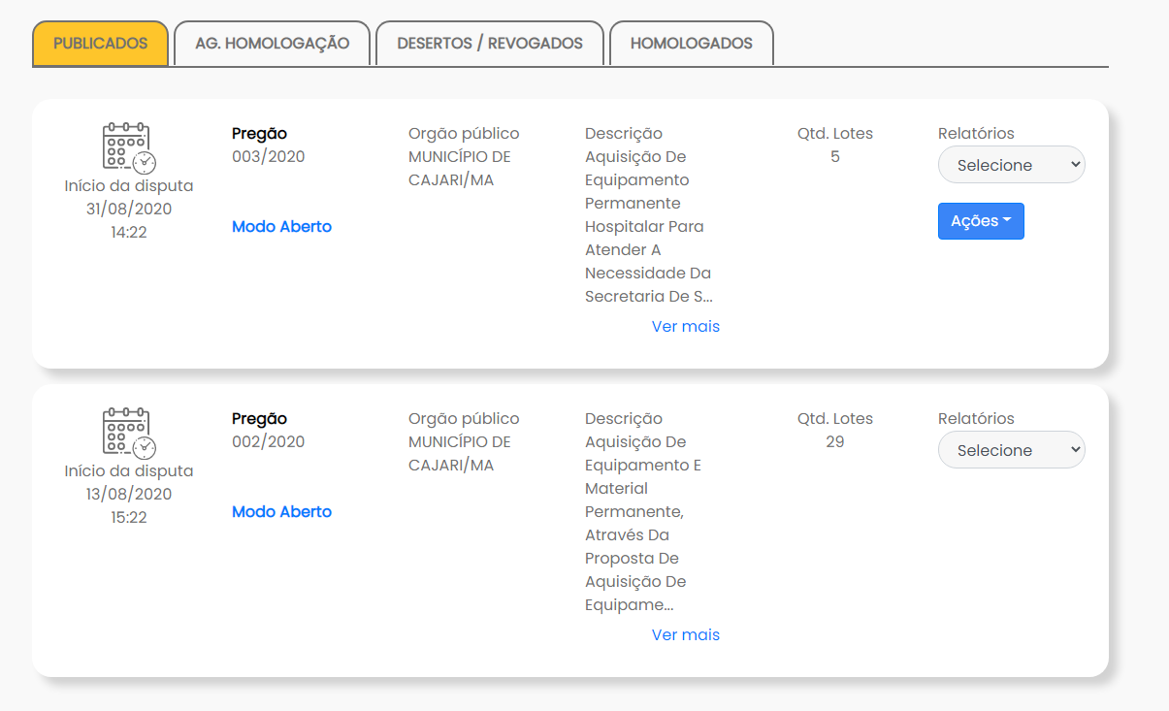Select the PUBLICADOS tab
Viewport: 1169px width, 711px height.
tap(100, 44)
